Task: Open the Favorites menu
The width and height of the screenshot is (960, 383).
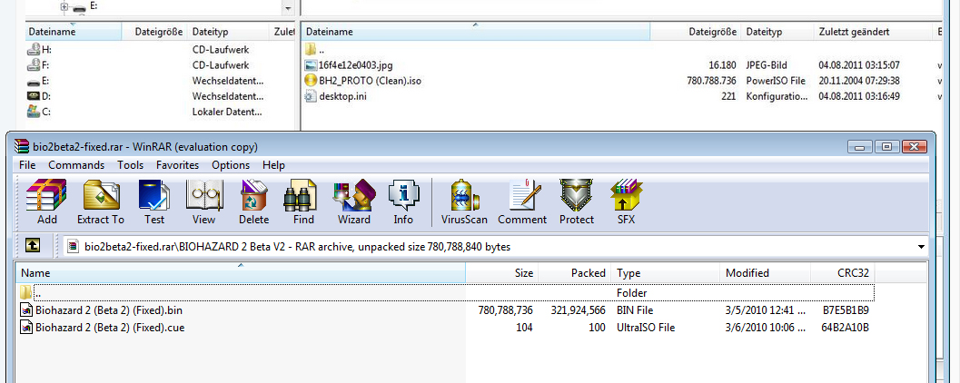Action: [x=177, y=165]
